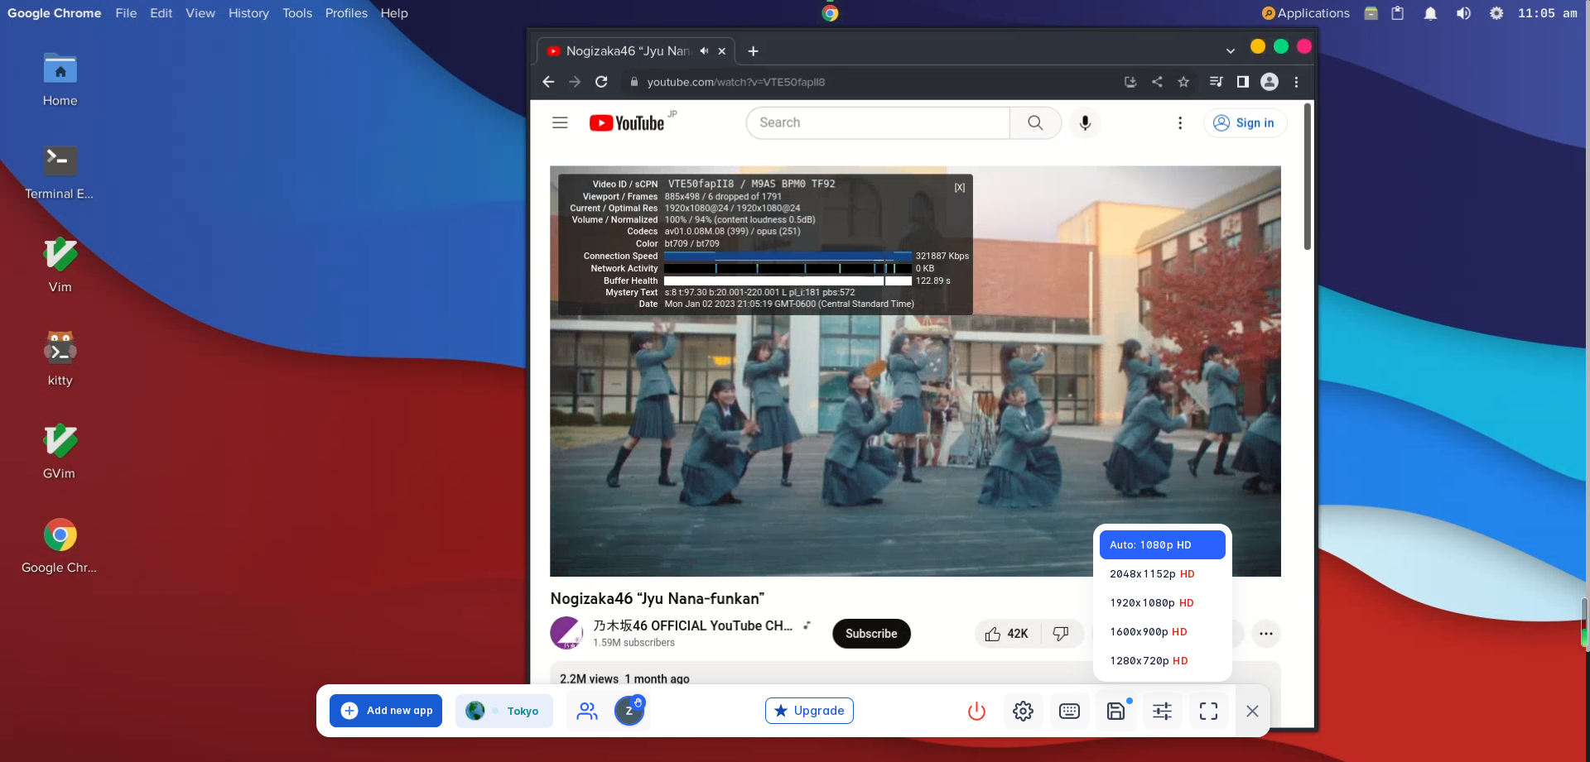This screenshot has height=762, width=1590.
Task: Select the 1280x720p HD resolution option
Action: [1149, 661]
